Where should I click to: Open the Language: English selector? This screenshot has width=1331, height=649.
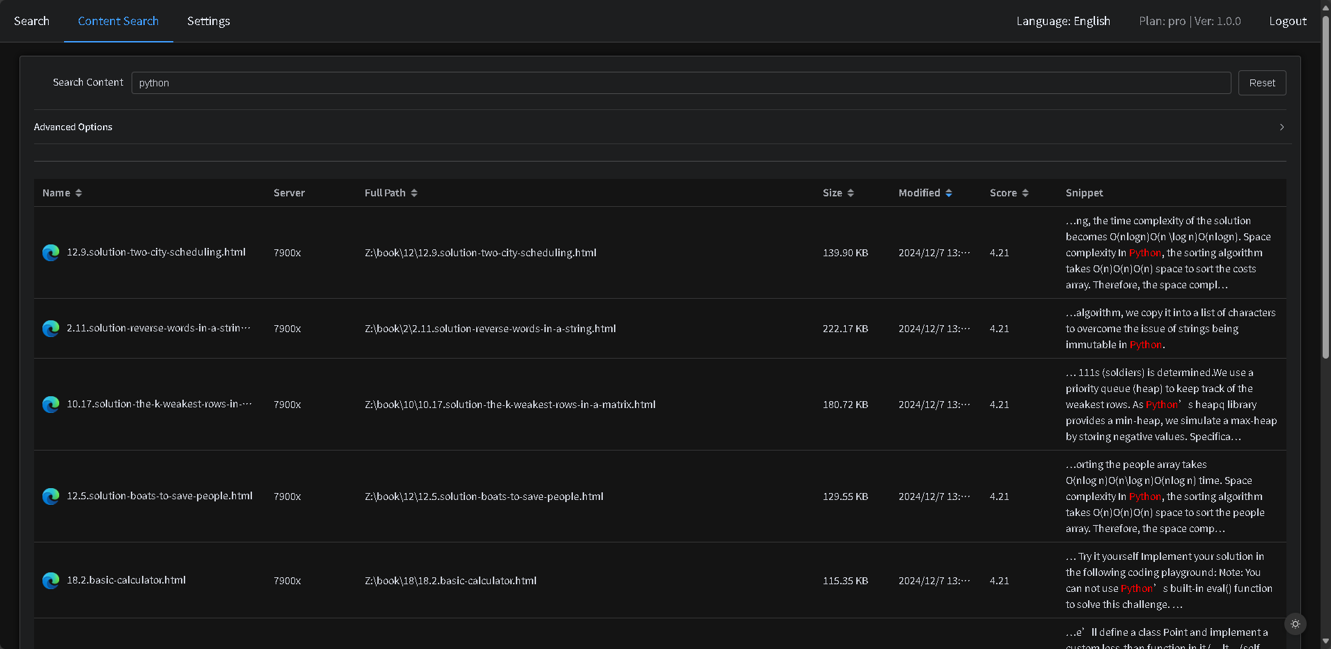click(1063, 21)
